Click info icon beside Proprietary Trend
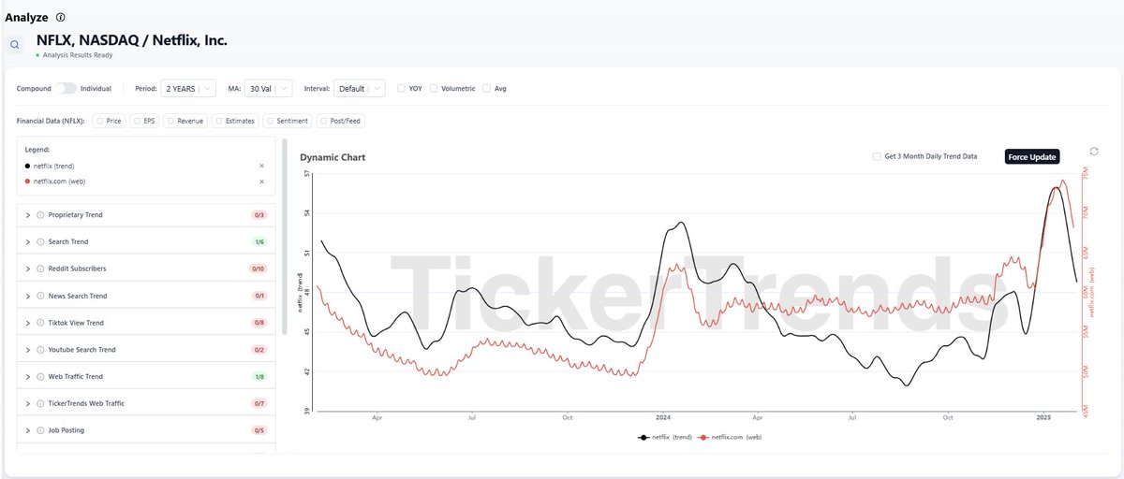Screen dimensions: 1124x479 41,215
